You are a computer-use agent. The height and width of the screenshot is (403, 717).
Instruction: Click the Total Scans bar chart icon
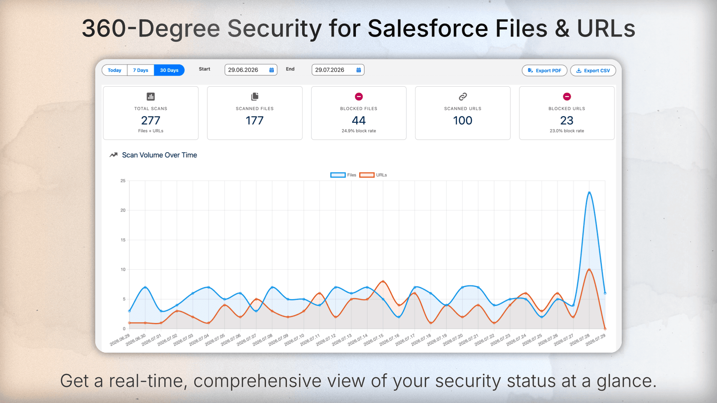(151, 97)
